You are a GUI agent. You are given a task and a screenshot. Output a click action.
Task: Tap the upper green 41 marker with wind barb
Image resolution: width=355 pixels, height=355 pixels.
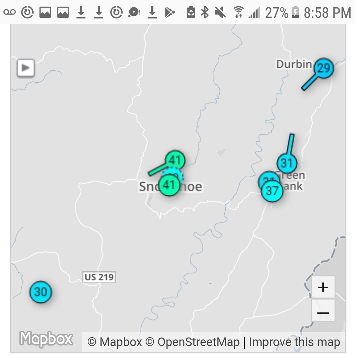pos(175,160)
